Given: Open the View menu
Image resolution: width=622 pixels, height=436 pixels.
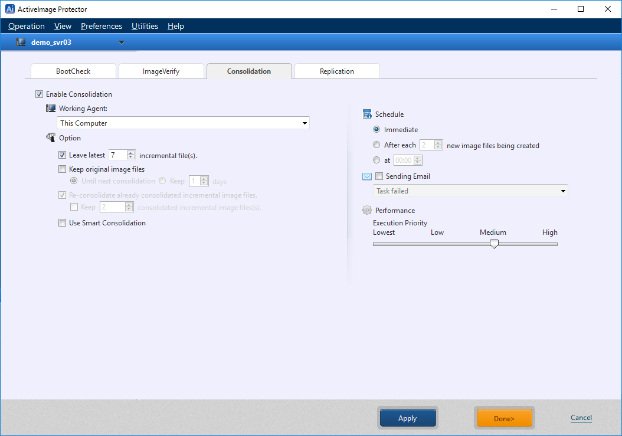Looking at the screenshot, I should 63,26.
